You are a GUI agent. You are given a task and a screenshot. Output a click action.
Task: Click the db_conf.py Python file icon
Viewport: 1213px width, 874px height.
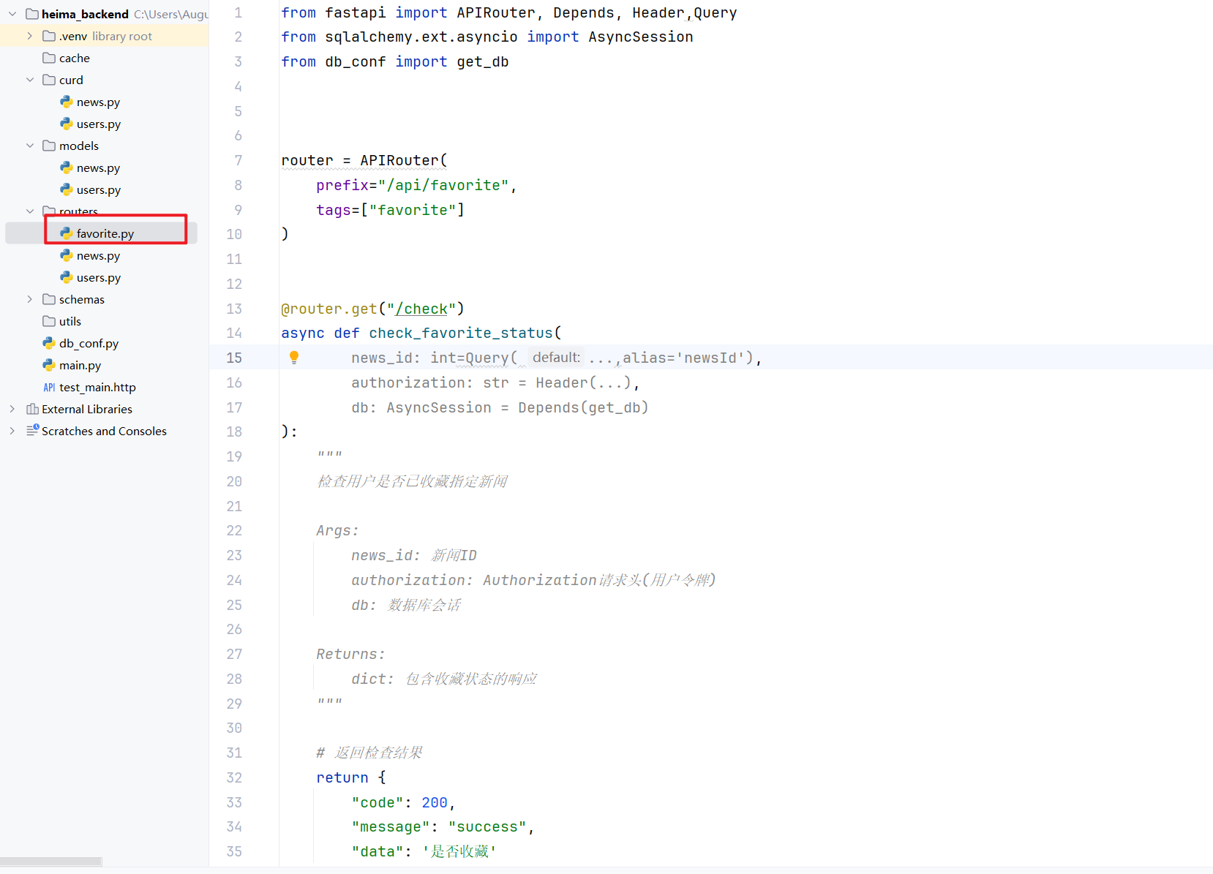point(49,343)
